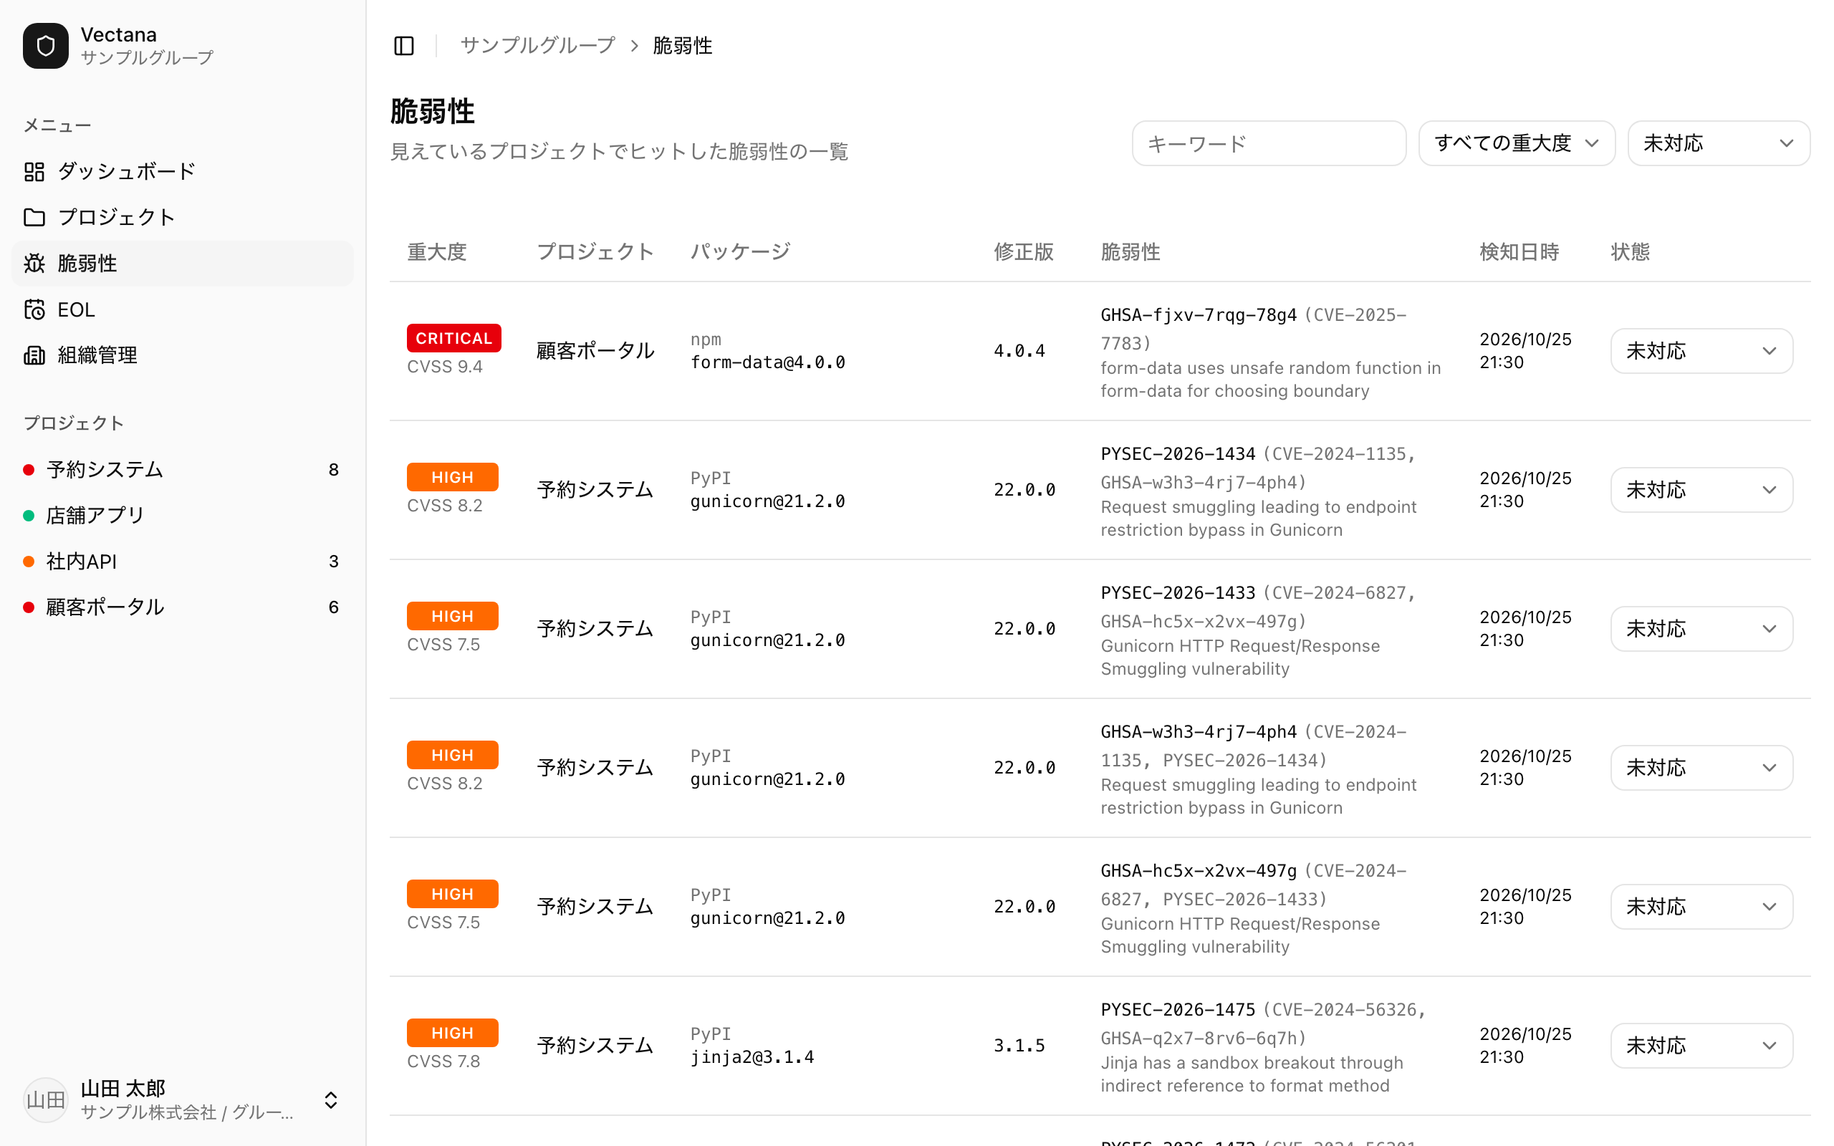
Task: Click the dashboard grid icon
Action: (x=34, y=172)
